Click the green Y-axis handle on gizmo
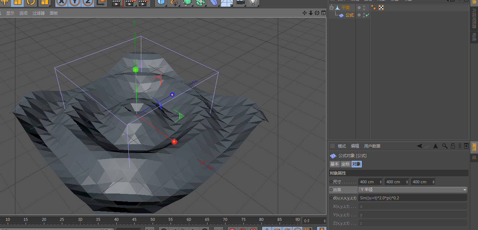 point(135,70)
